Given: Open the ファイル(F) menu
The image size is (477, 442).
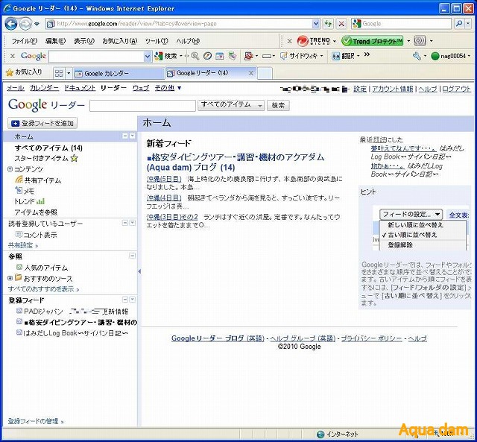Looking at the screenshot, I should point(25,41).
